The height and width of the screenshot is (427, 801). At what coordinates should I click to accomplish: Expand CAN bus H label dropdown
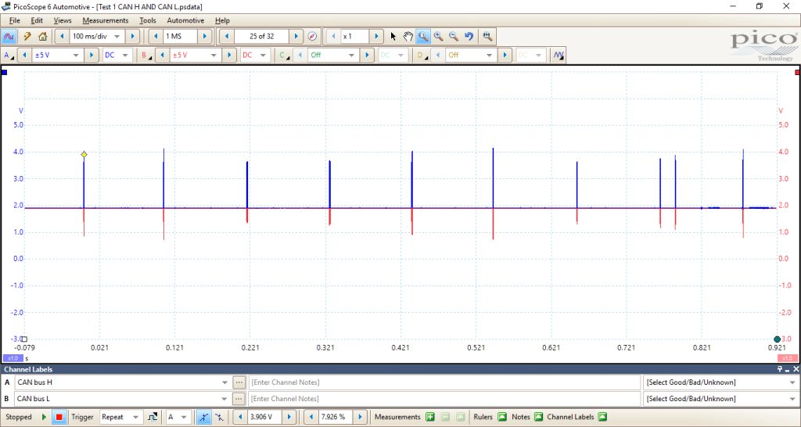click(224, 382)
